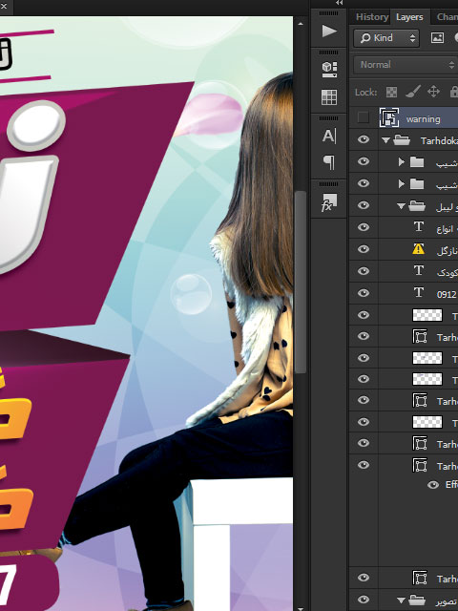
Task: Click the تصویر group folder icon
Action: tap(417, 600)
